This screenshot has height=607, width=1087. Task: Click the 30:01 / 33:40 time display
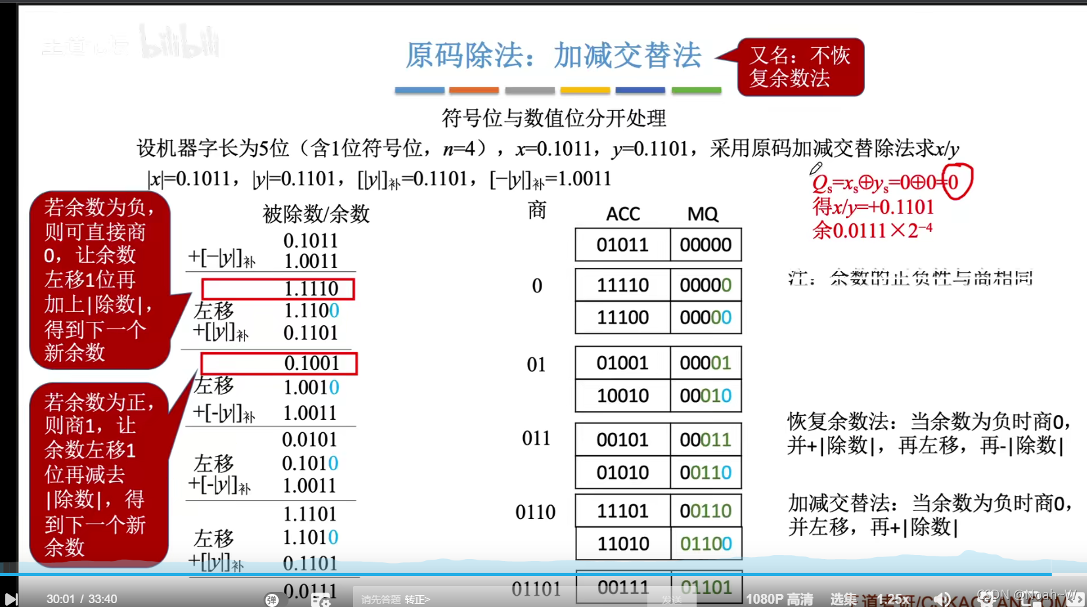pyautogui.click(x=81, y=599)
